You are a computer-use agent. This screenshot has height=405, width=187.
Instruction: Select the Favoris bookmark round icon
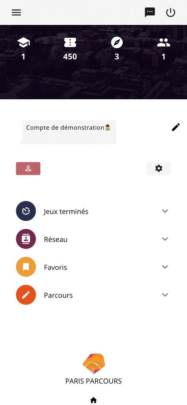point(26,267)
